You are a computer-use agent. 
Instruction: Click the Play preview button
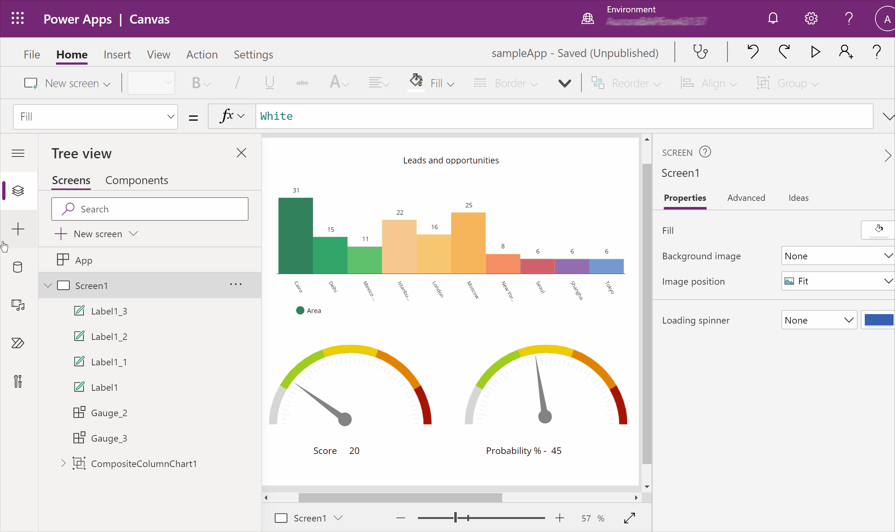click(816, 53)
